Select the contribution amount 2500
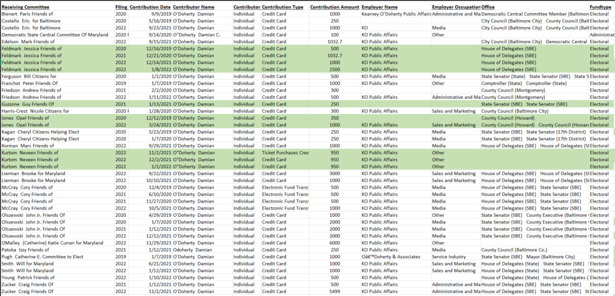Viewport: 615px width, 296px height. [335, 70]
